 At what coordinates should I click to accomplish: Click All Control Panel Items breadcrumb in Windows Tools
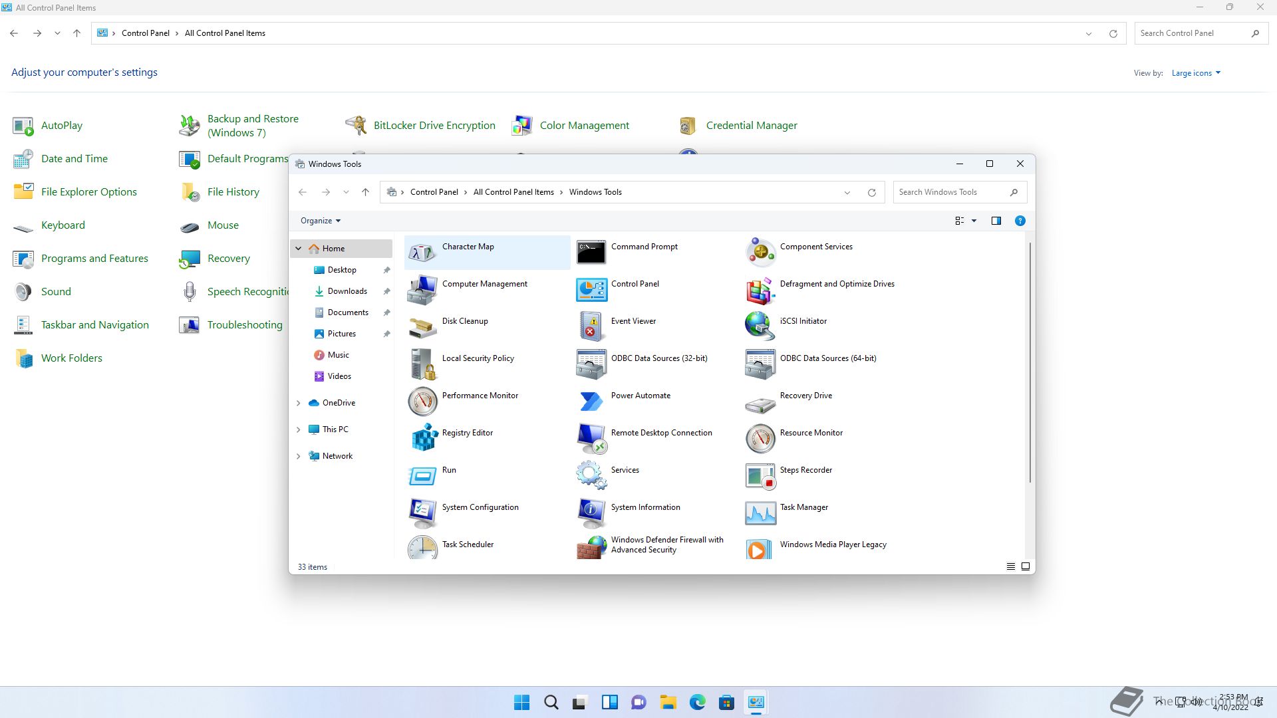click(x=513, y=192)
